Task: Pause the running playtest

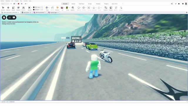Action: coord(14,4)
